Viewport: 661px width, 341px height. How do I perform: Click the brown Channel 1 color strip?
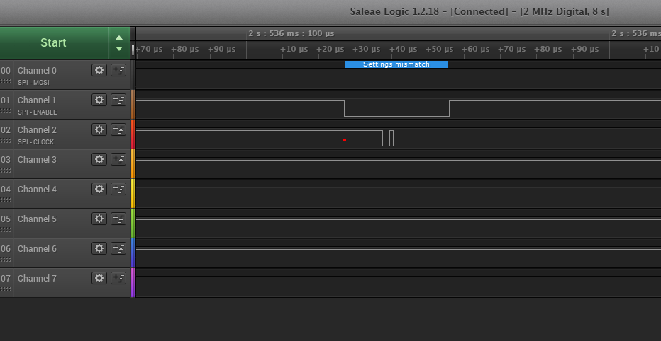133,104
